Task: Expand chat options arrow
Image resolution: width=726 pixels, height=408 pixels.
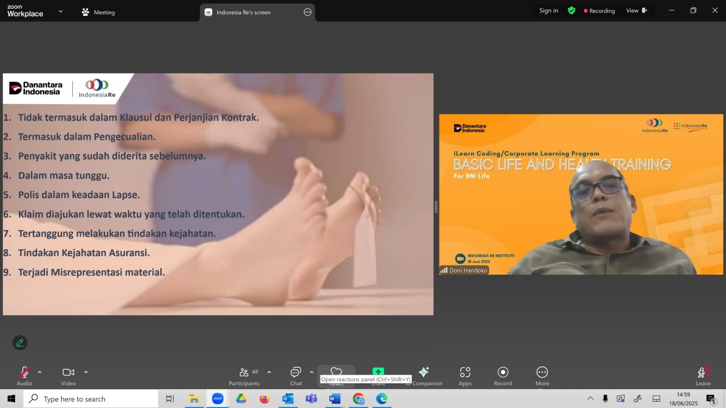Action: pyautogui.click(x=312, y=372)
